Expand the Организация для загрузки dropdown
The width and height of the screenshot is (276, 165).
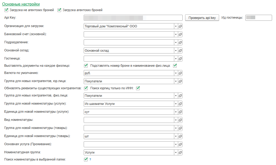(x=176, y=26)
